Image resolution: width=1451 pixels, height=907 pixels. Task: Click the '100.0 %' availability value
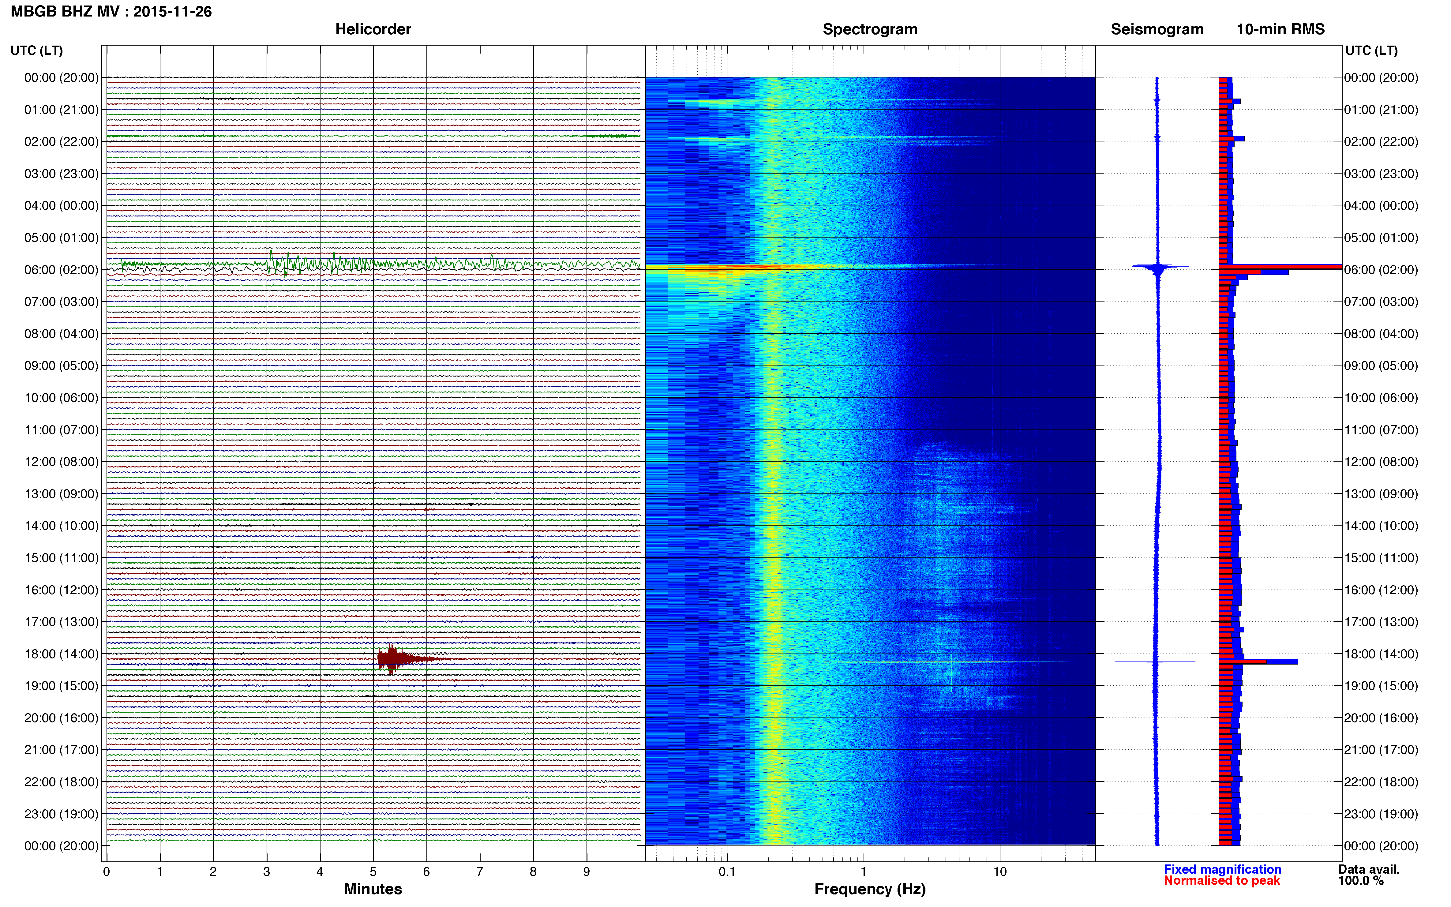click(x=1360, y=881)
